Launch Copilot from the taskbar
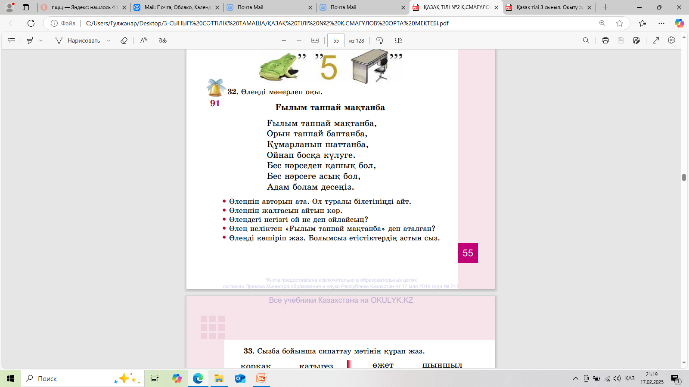 tap(177, 378)
